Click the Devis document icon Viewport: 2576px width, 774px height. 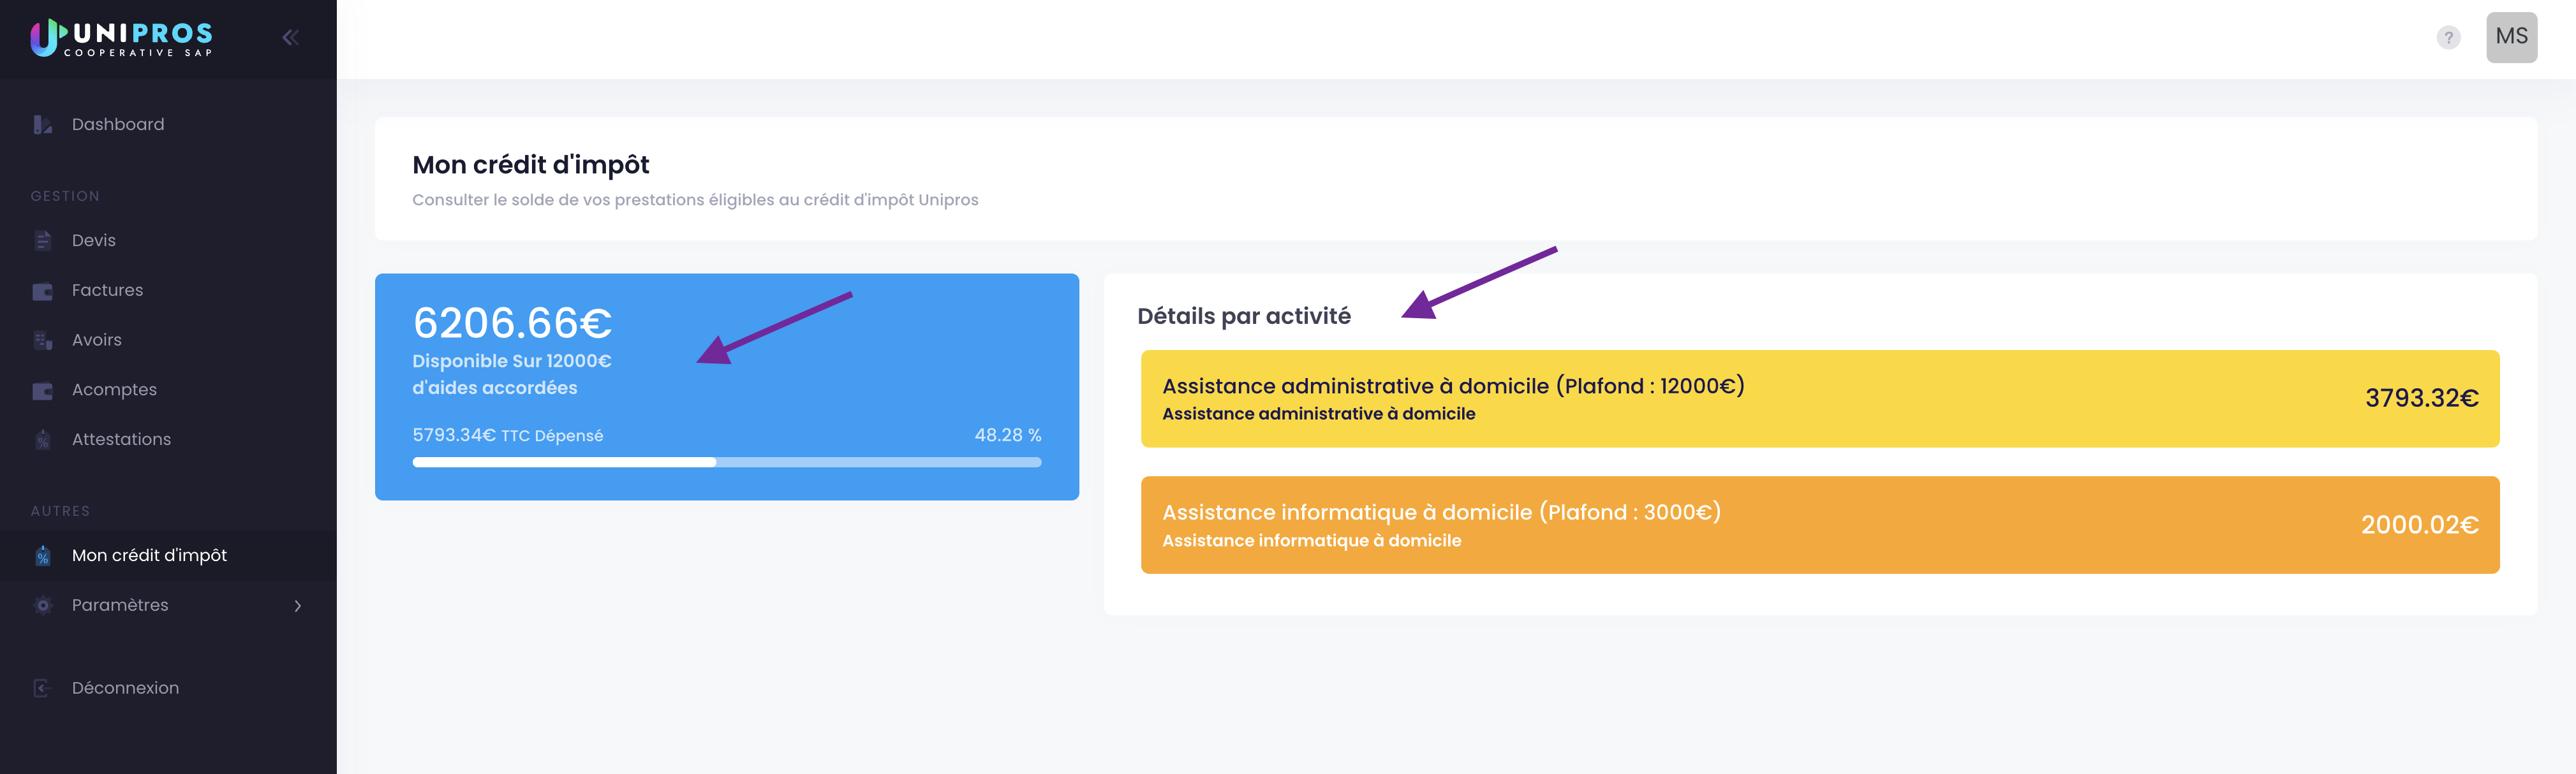point(42,241)
